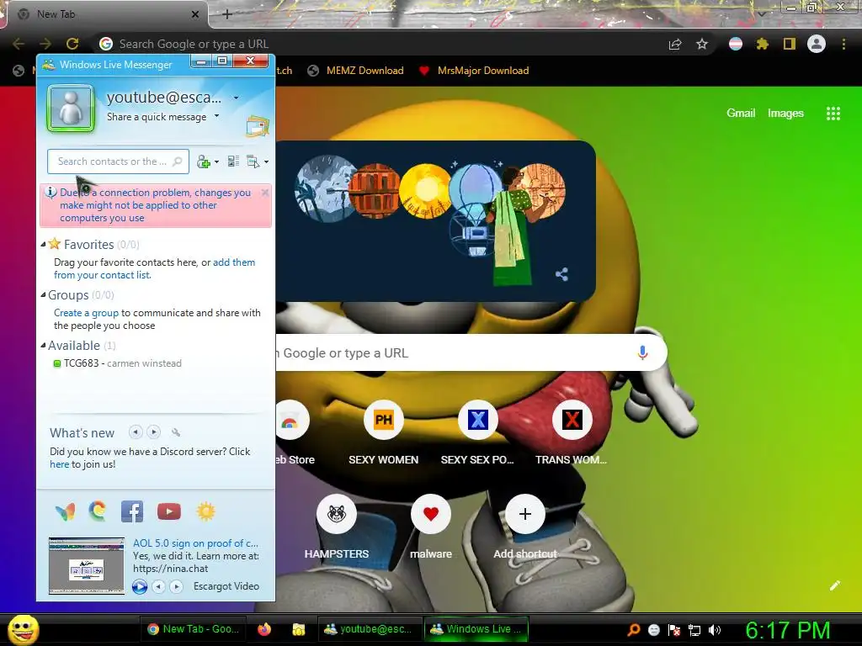Click the sun weather icon in Messenger
The height and width of the screenshot is (646, 862).
coord(205,511)
